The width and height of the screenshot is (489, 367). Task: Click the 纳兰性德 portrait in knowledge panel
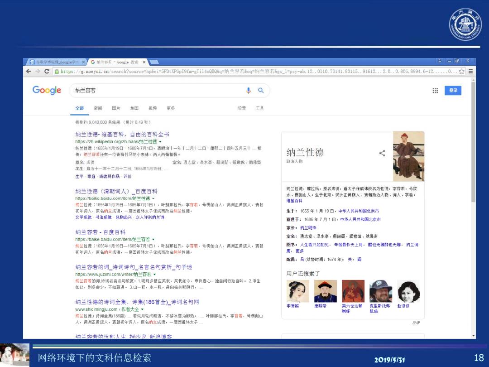click(x=408, y=156)
